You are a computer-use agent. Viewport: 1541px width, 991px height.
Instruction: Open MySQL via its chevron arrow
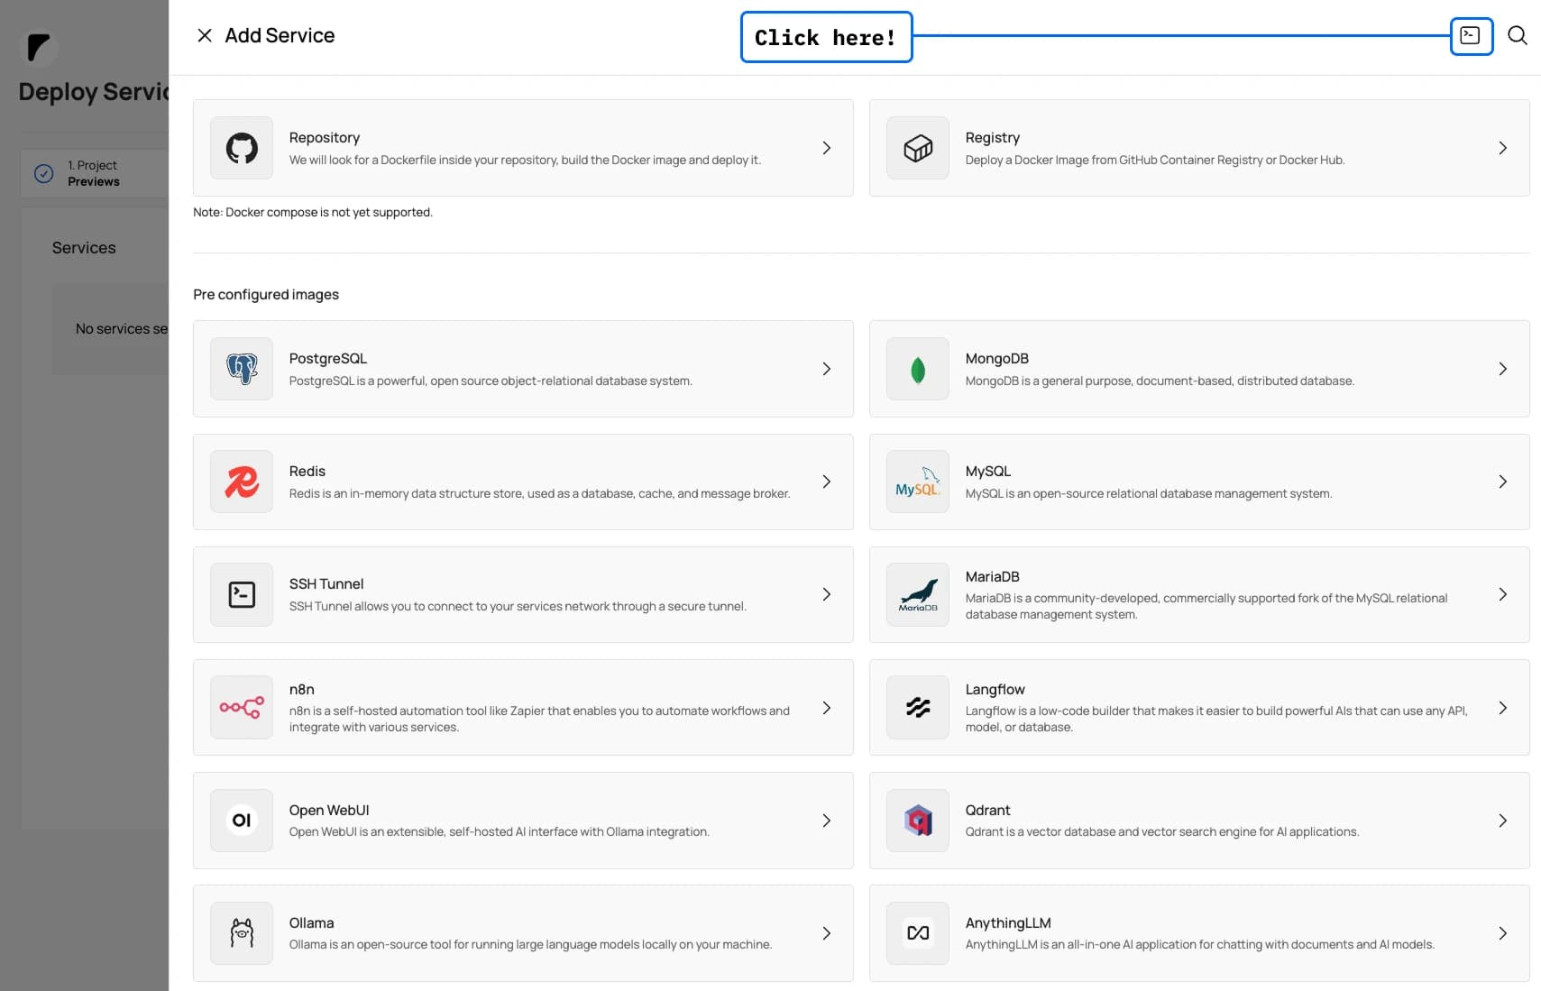pos(1503,482)
